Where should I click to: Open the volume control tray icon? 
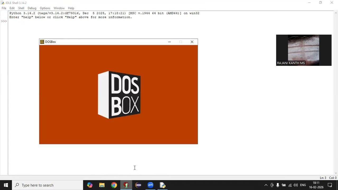pos(296,185)
